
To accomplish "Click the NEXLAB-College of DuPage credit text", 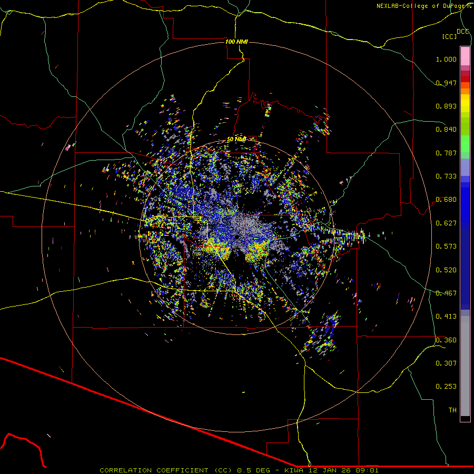I will pyautogui.click(x=423, y=6).
